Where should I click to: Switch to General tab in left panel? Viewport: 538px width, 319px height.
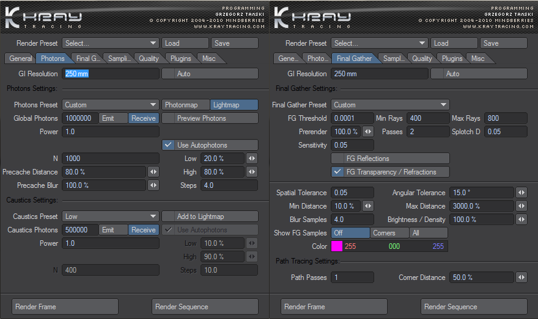click(20, 59)
